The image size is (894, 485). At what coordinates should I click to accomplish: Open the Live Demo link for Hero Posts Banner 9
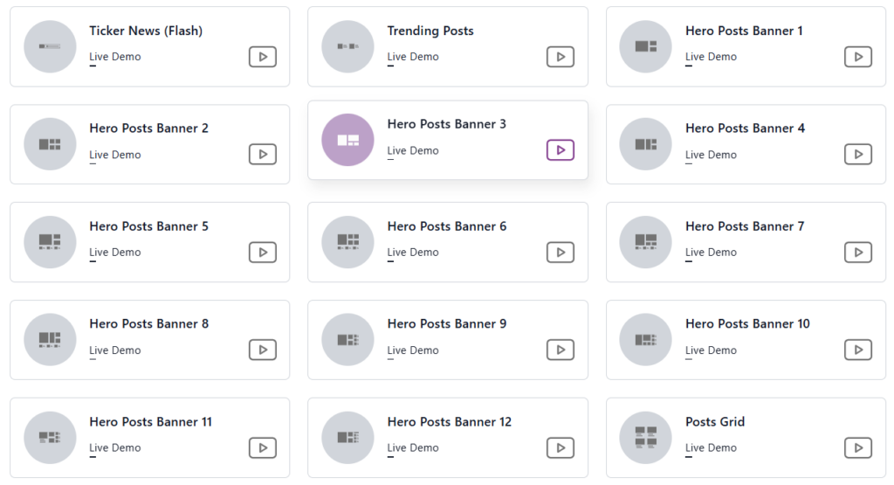coord(413,350)
